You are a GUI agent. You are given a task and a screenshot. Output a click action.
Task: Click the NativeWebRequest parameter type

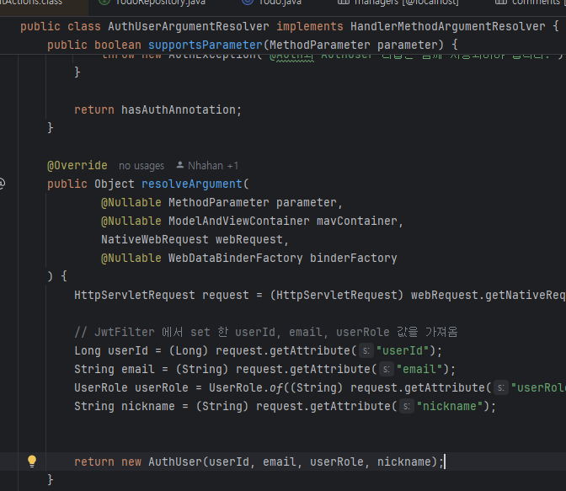[154, 240]
